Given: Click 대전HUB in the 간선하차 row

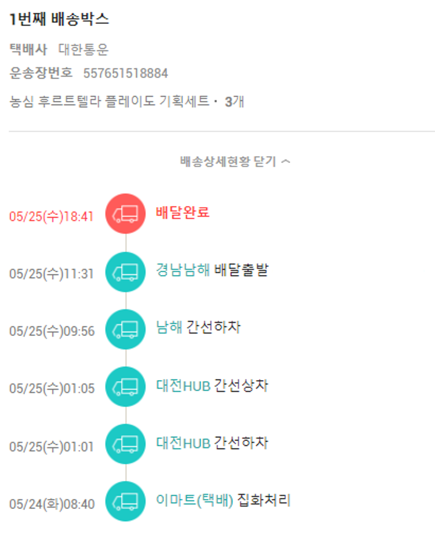Looking at the screenshot, I should point(183,443).
